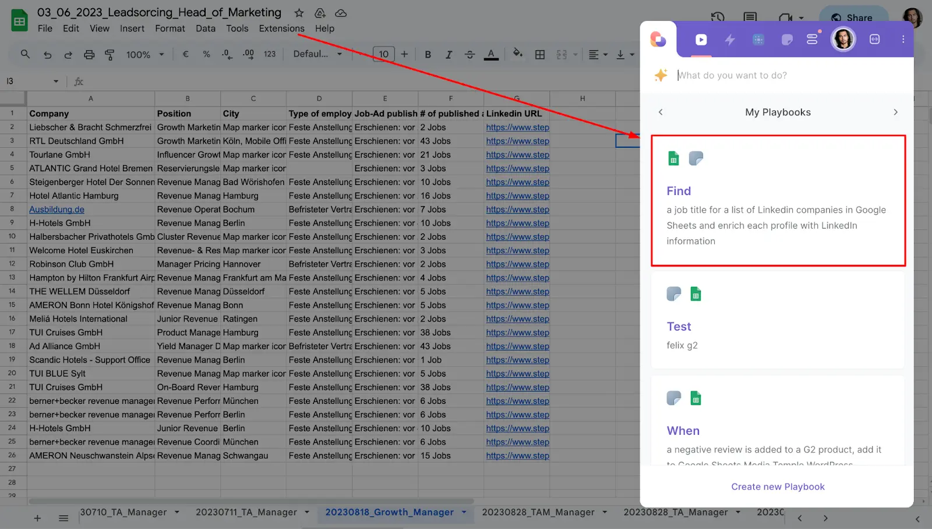
Task: Open the Ausbildung.de company link
Action: tap(57, 210)
